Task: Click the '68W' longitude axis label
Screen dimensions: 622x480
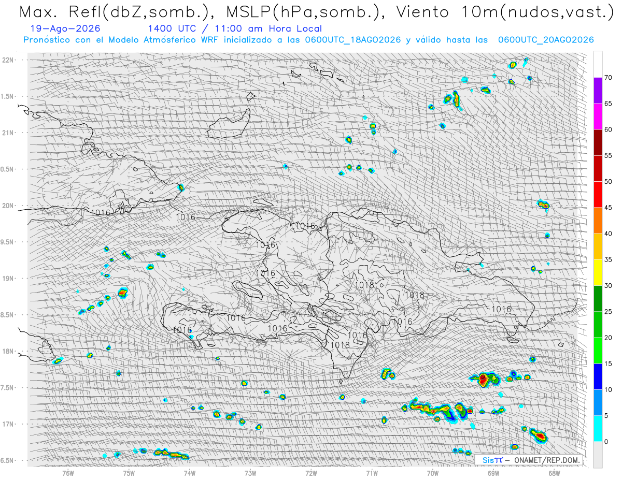Action: (x=554, y=473)
